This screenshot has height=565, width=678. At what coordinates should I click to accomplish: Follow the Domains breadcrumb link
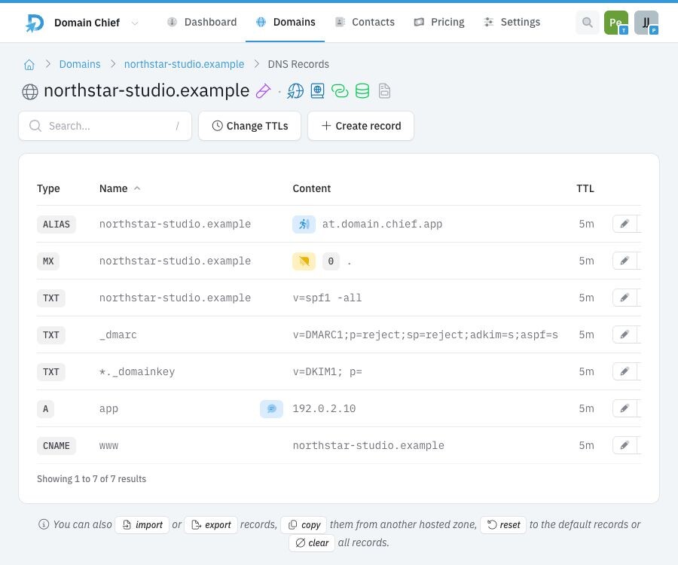[x=80, y=64]
